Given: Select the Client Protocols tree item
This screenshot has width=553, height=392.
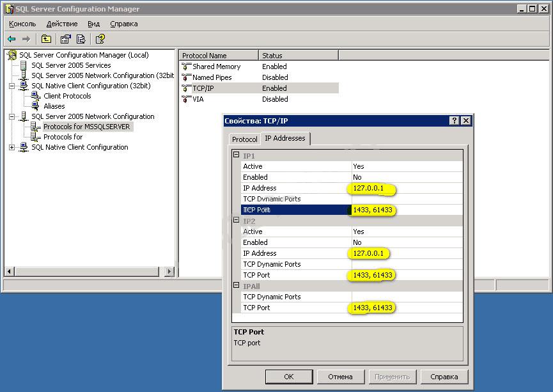Looking at the screenshot, I should click(x=67, y=96).
